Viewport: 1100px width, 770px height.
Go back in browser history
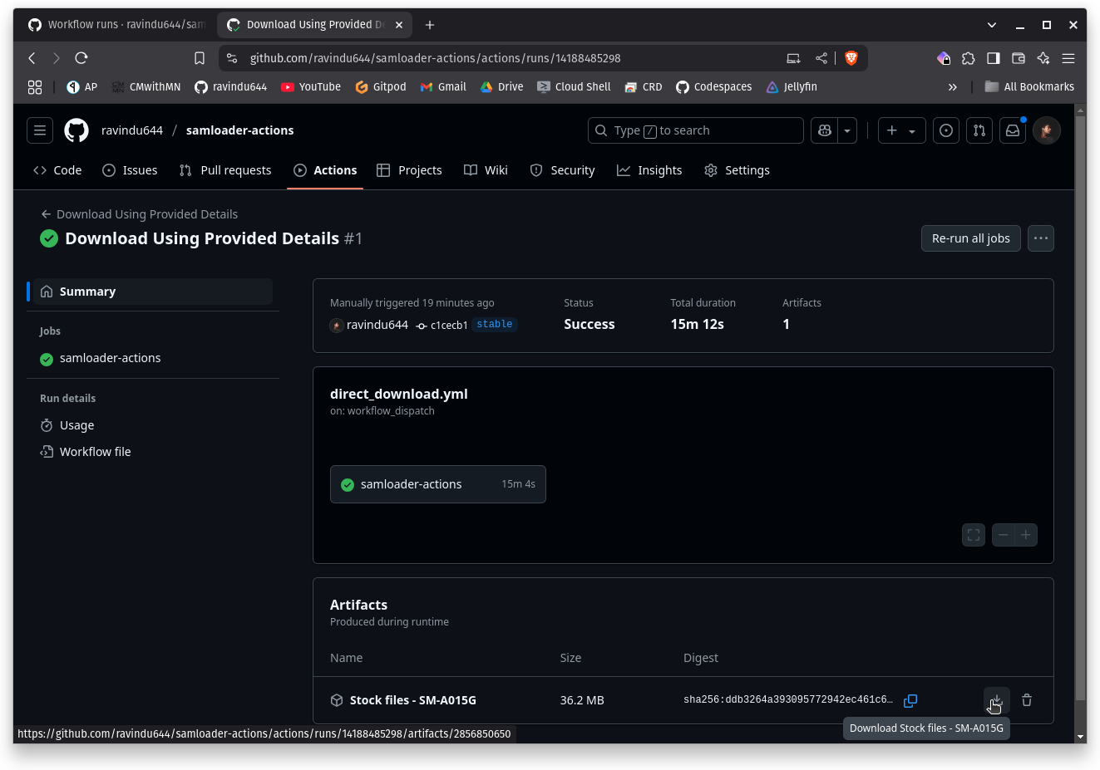(x=32, y=58)
